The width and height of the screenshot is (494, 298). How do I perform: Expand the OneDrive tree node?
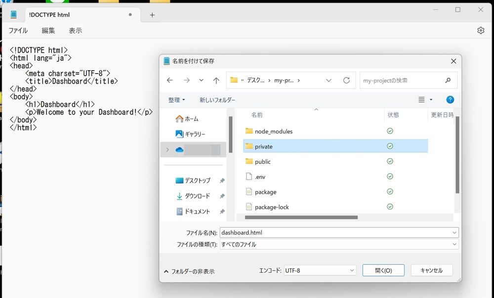[x=167, y=150]
